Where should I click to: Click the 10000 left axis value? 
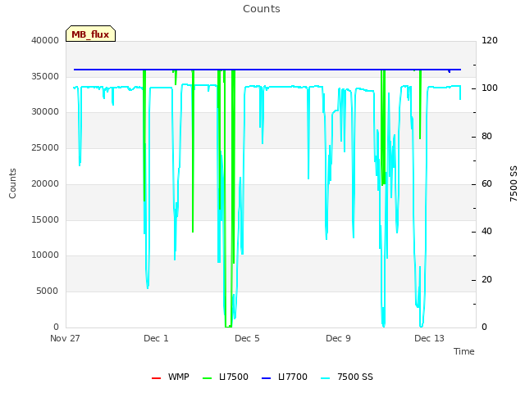point(45,255)
